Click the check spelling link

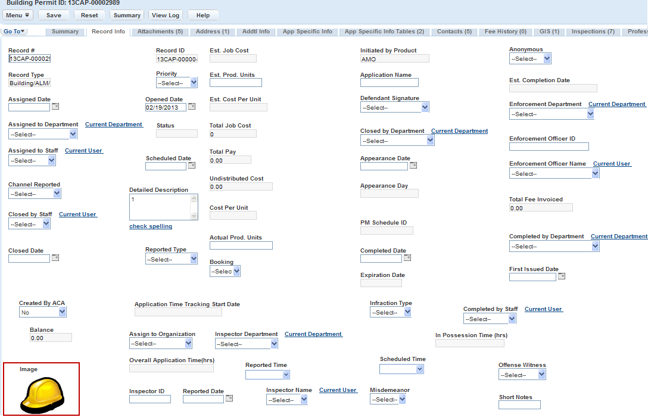point(151,226)
